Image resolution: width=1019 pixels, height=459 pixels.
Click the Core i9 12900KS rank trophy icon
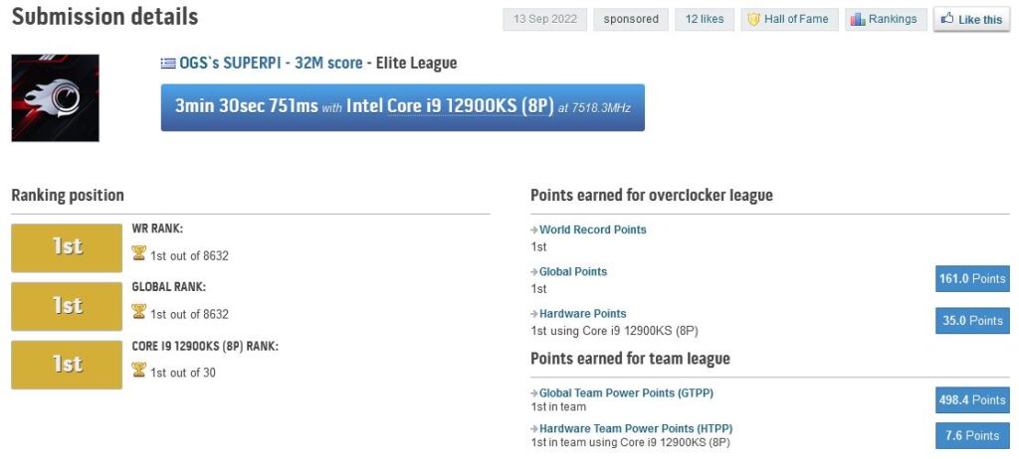tap(138, 370)
